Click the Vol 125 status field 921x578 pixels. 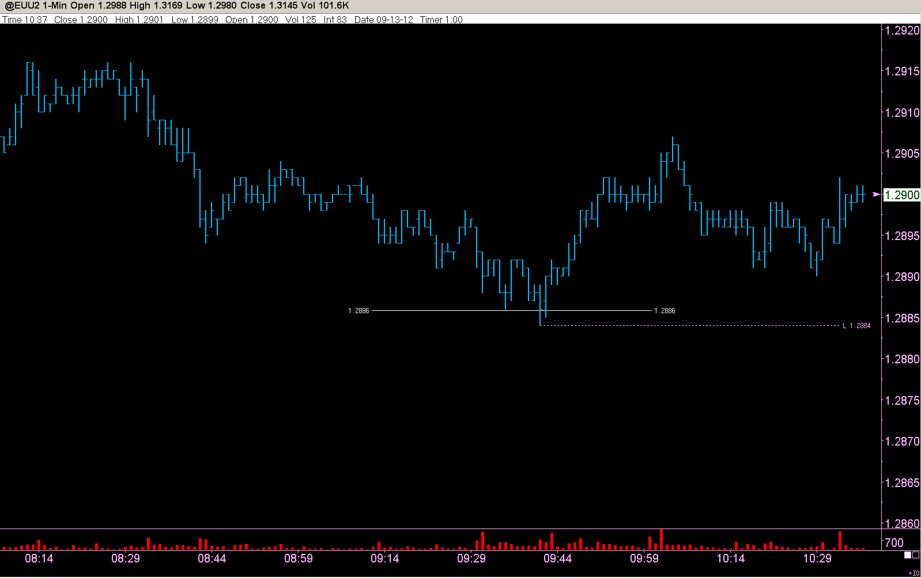[301, 20]
